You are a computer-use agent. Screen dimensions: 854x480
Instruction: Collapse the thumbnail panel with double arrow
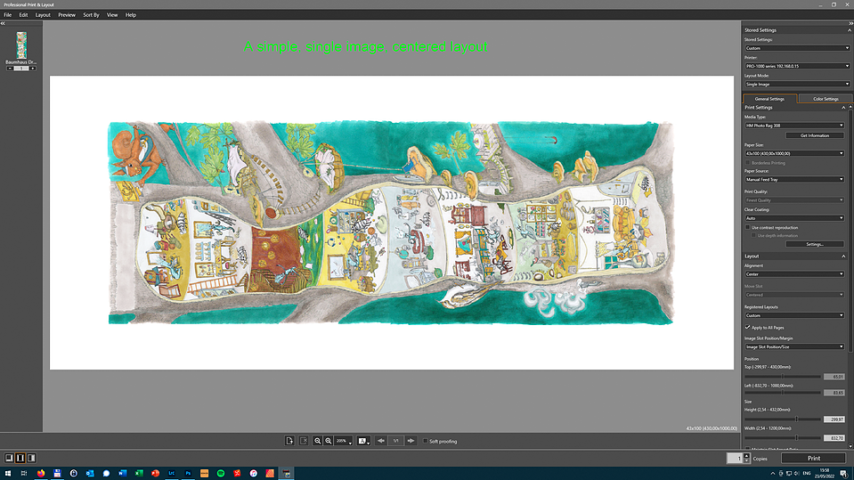(x=3, y=23)
